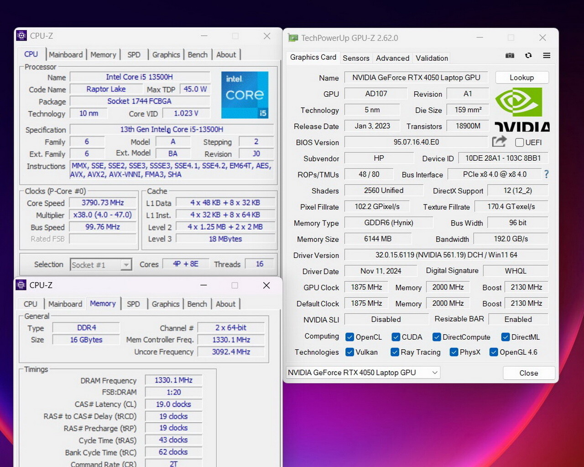Click the Resizable BAR value Enabled
Viewport: 584px width, 467px height.
(x=518, y=319)
